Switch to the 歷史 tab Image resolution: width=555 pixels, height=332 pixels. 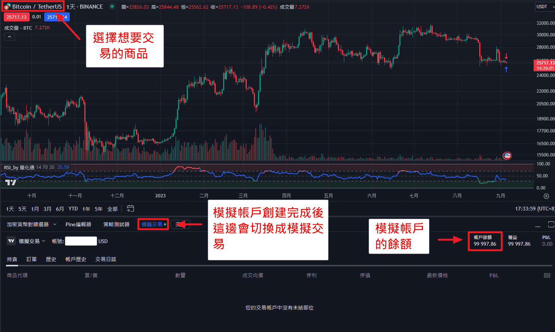pyautogui.click(x=51, y=259)
